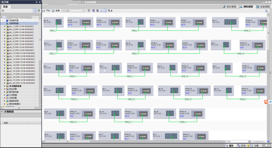
Task: Collapse project tree with left arrow icon
Action: coord(40,2)
